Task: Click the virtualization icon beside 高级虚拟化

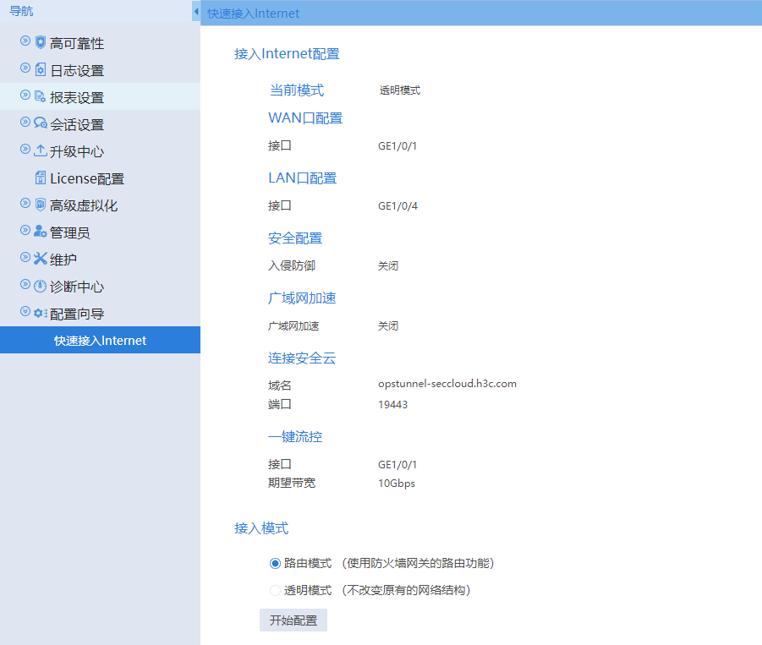Action: point(41,205)
